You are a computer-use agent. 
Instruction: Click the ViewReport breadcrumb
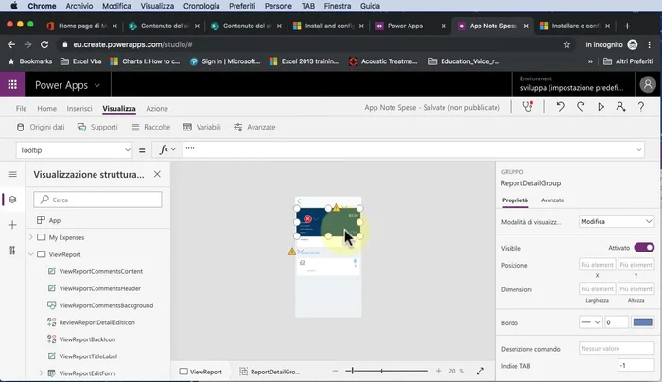point(200,372)
